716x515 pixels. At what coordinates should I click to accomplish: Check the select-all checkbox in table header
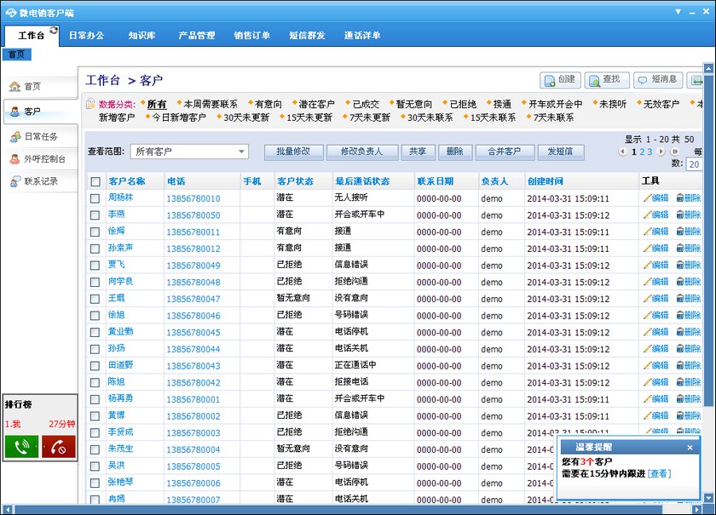[x=95, y=181]
